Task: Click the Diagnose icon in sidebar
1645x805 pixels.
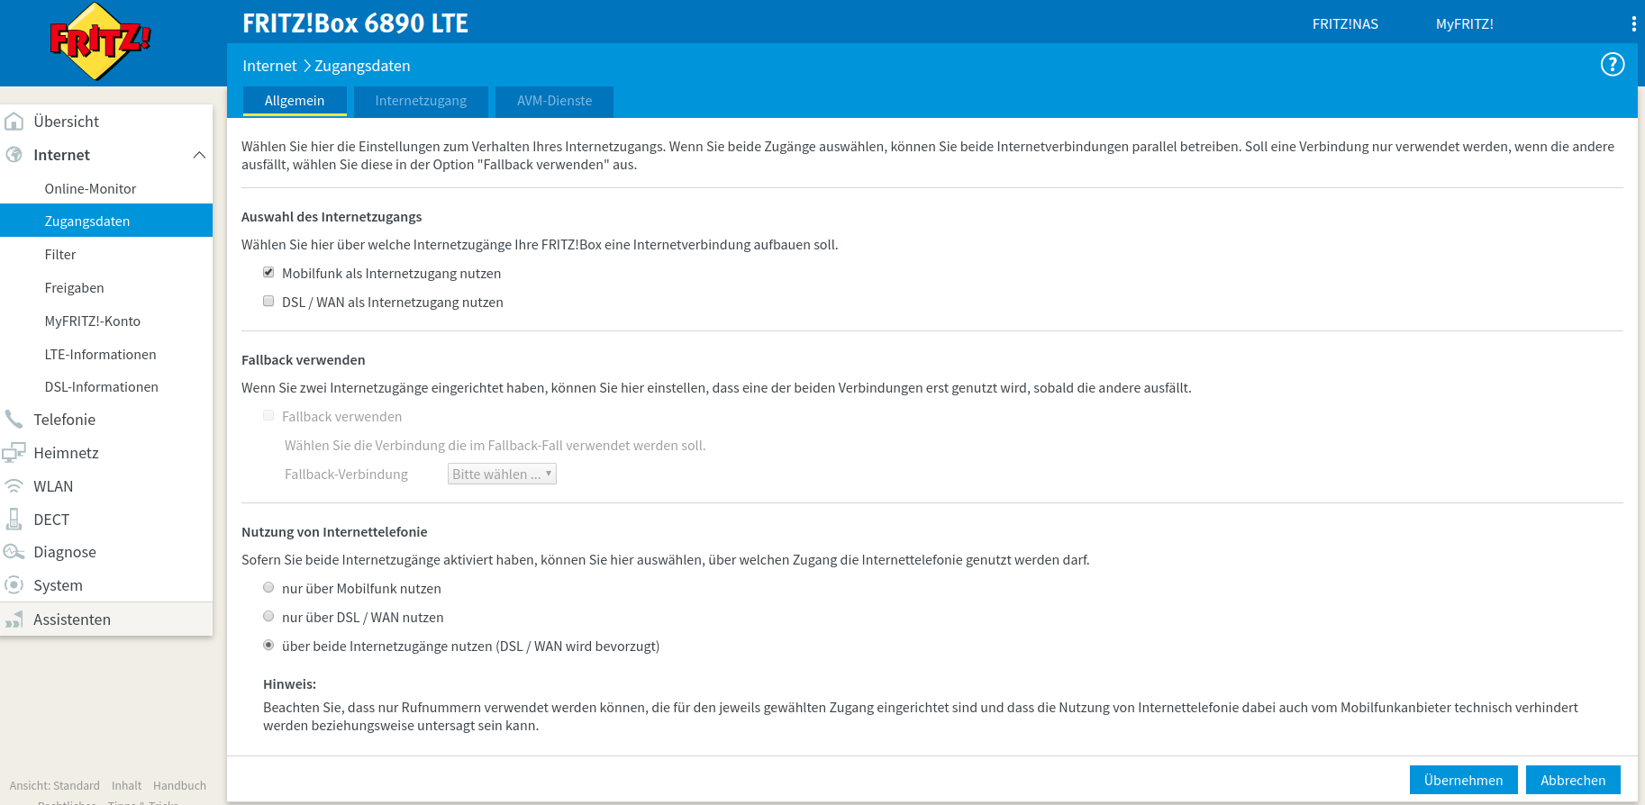Action: tap(14, 552)
